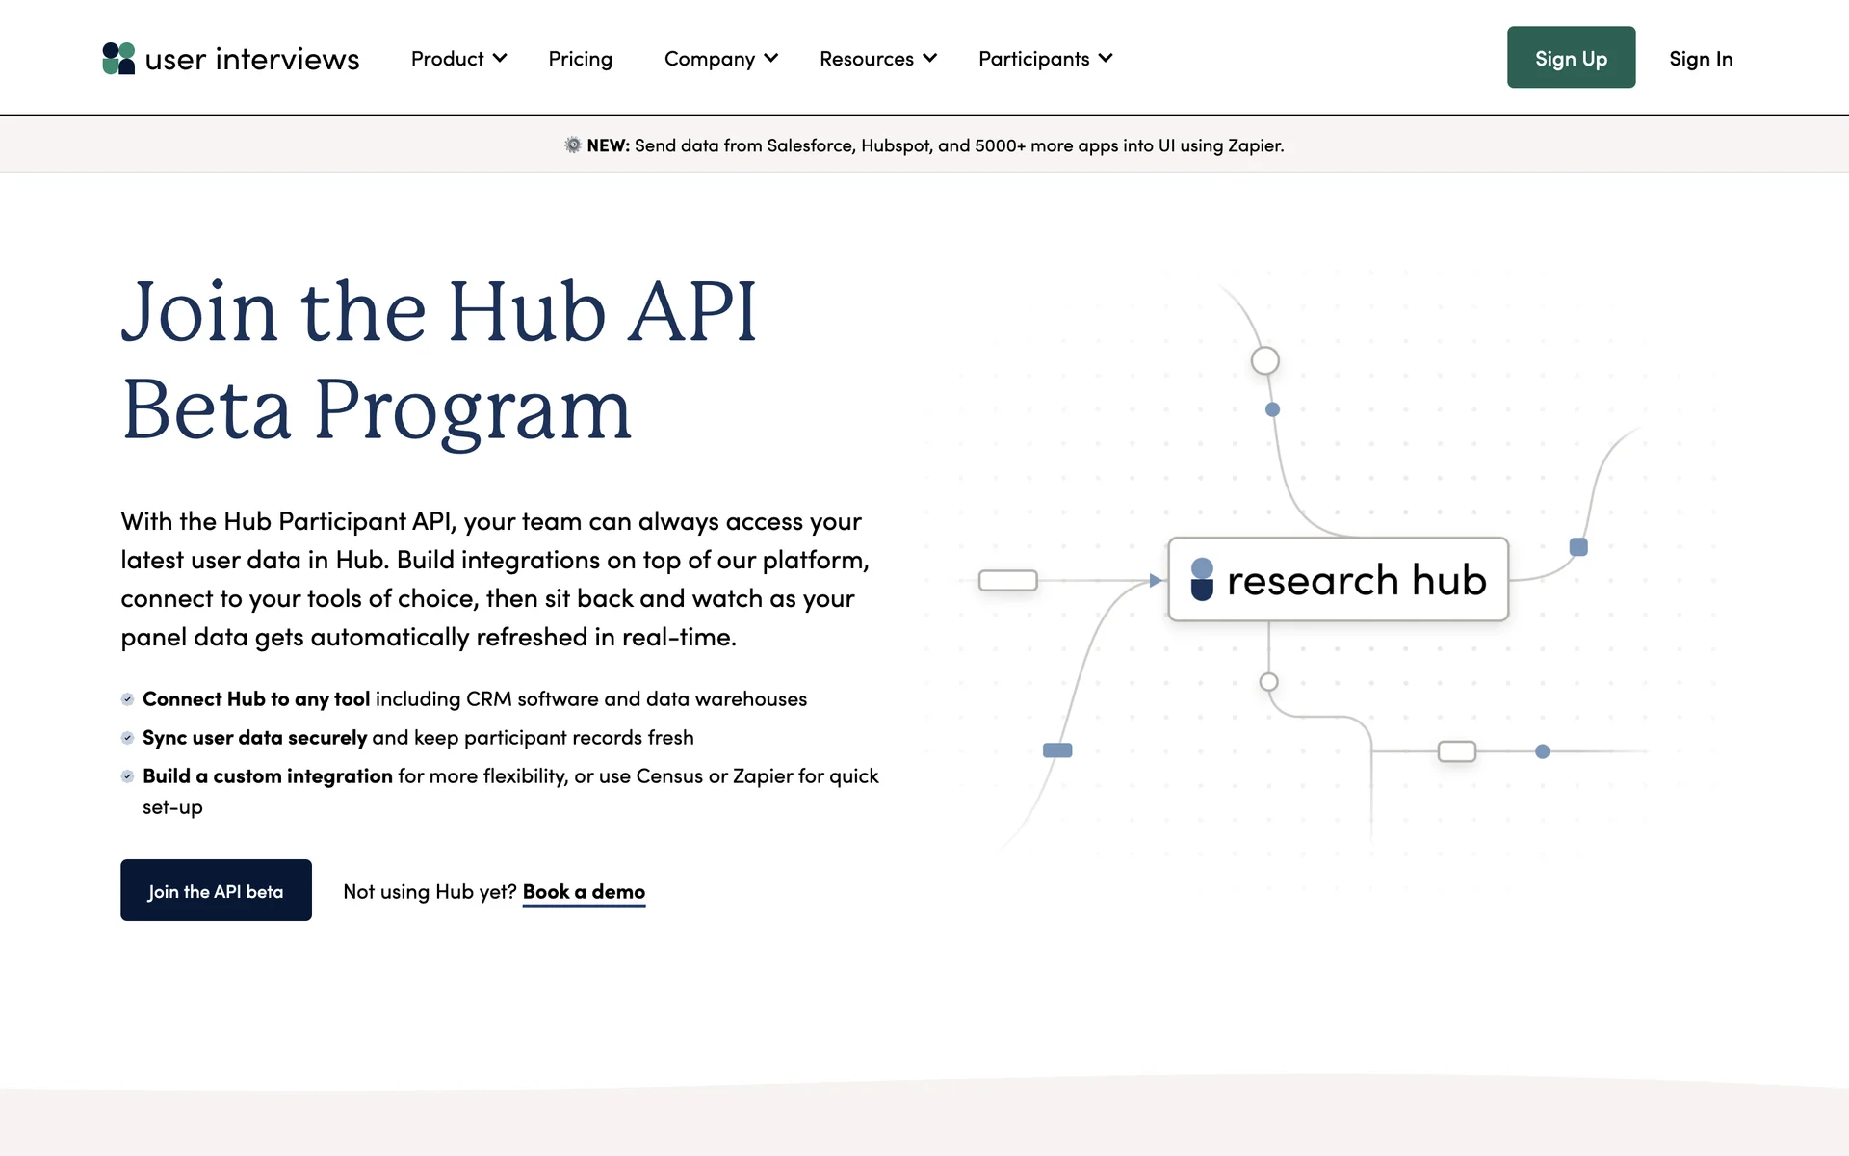Click the checkmark beside Sync user data securely
Image resolution: width=1849 pixels, height=1156 pixels.
click(127, 738)
